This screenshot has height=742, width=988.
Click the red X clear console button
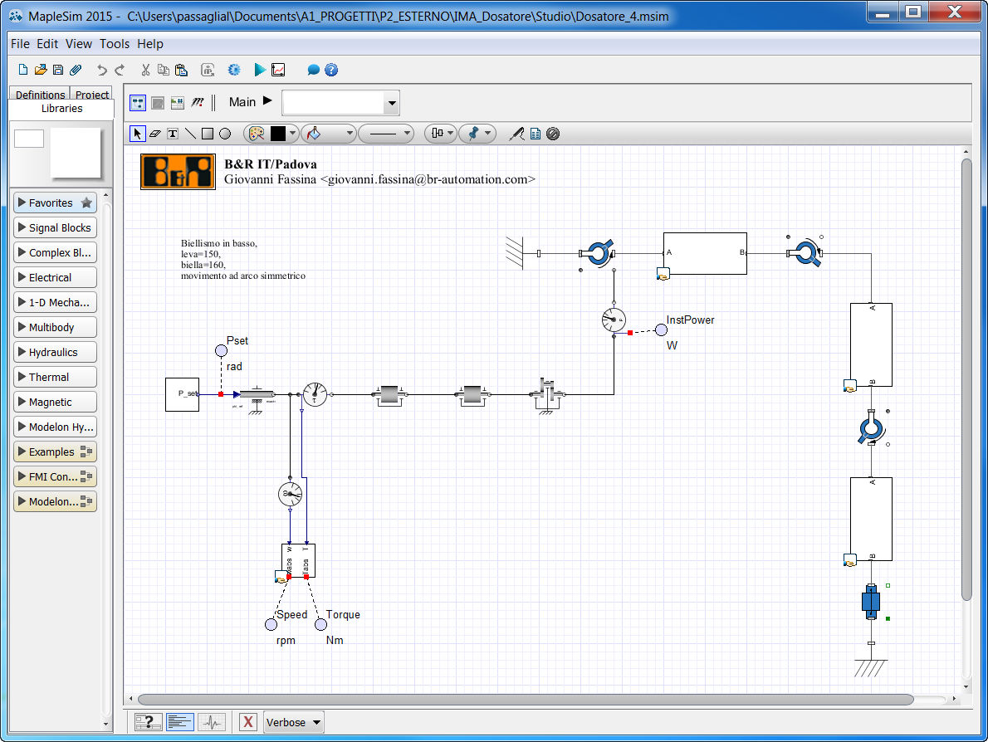click(x=247, y=722)
